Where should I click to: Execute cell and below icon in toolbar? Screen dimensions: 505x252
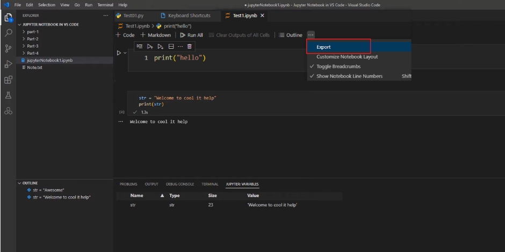(x=161, y=47)
